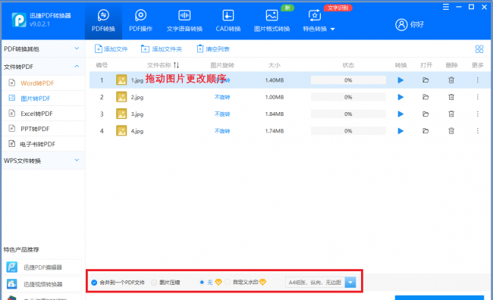This screenshot has height=300, width=493.
Task: Open the hamburger main menu
Action: [x=445, y=7]
